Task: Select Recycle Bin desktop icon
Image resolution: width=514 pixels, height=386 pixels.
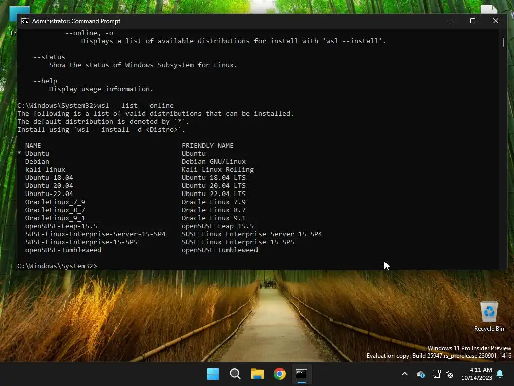Action: click(x=489, y=316)
